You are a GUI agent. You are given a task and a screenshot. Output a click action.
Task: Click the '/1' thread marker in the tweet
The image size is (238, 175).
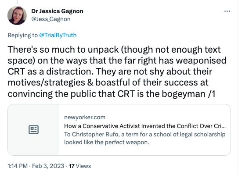point(212,94)
